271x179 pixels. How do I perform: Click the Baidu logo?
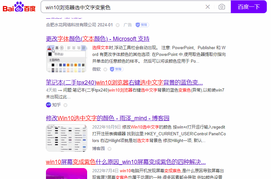pyautogui.click(x=19, y=7)
